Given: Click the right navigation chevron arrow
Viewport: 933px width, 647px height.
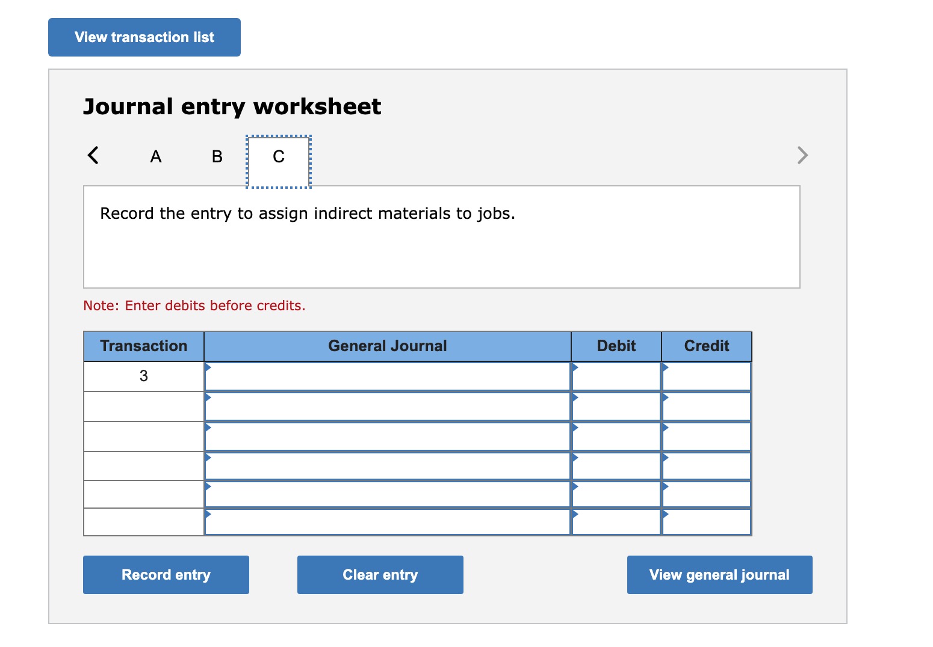Looking at the screenshot, I should tap(803, 155).
